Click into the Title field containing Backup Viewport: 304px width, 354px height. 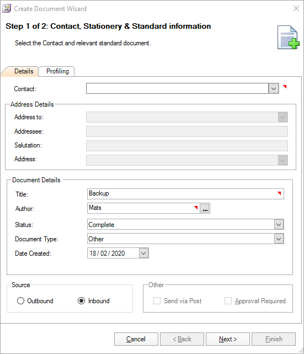(185, 194)
